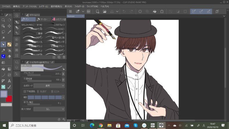Open the ファイル(F) menu
This screenshot has width=229, height=129.
point(6,6)
